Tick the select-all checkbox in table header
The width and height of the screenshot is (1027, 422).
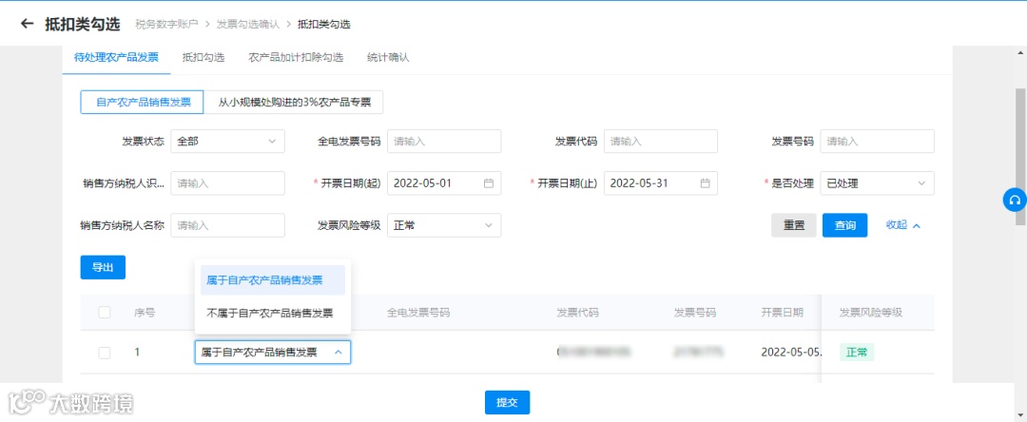point(105,312)
